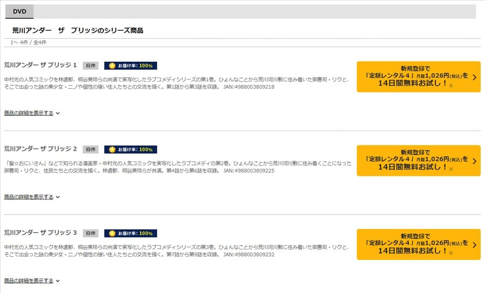Screen dimensions: 485x294
Task: Open the 荒川アンダー ザ ブリッジ 2 title
Action: 41,148
